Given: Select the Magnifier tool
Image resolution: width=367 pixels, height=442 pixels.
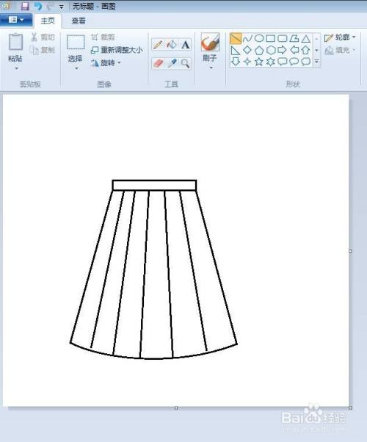Looking at the screenshot, I should 185,63.
